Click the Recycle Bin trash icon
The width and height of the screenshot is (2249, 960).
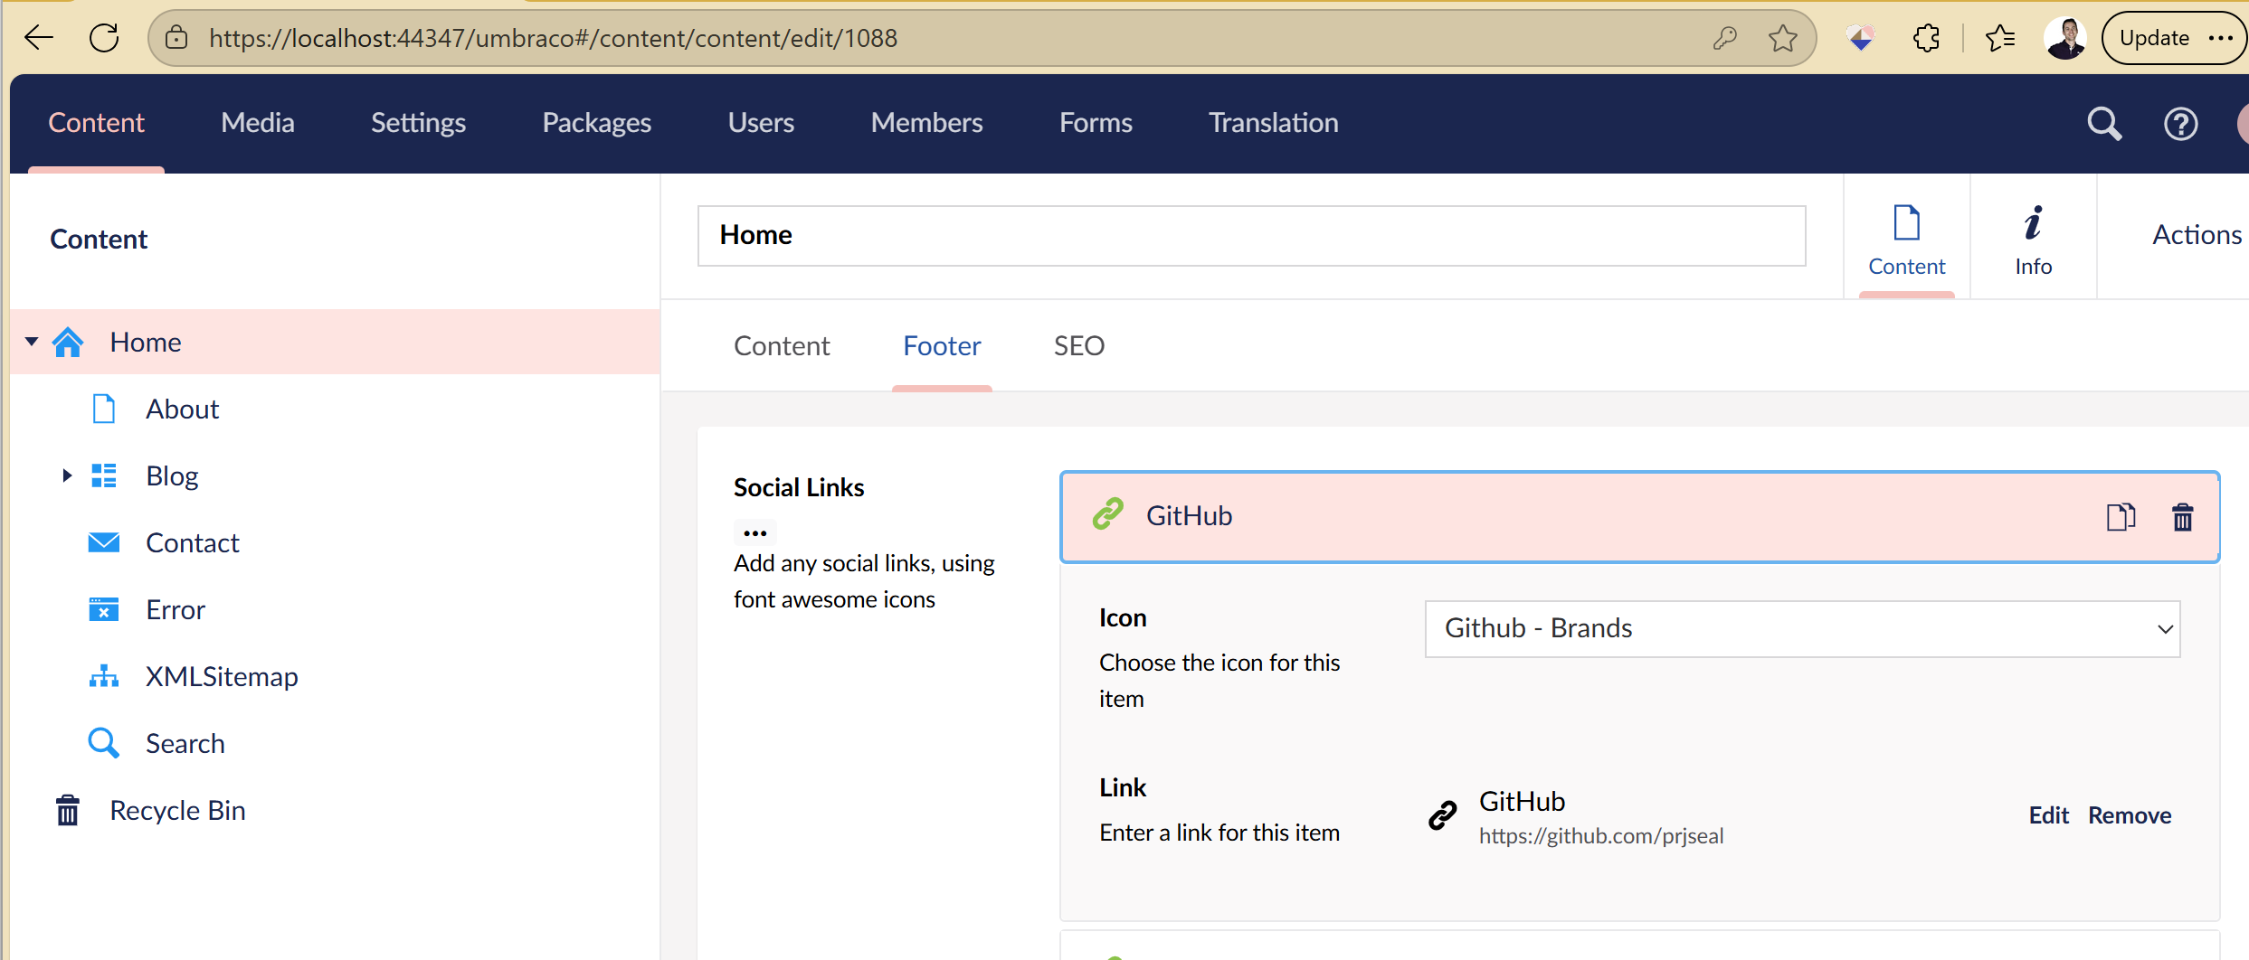coord(68,811)
